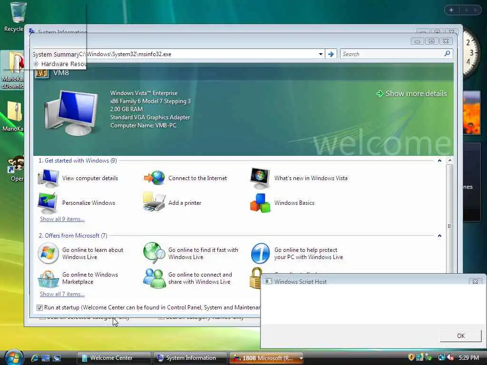Image resolution: width=487 pixels, height=365 pixels.
Task: Click the Windows Live logo icon
Action: pyautogui.click(x=48, y=253)
